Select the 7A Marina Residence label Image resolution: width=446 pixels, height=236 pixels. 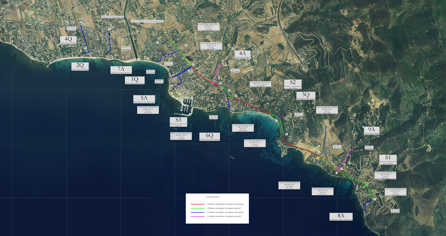(x=121, y=70)
